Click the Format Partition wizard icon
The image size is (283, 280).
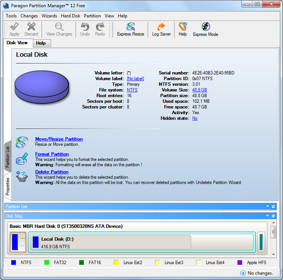[x=22, y=159]
